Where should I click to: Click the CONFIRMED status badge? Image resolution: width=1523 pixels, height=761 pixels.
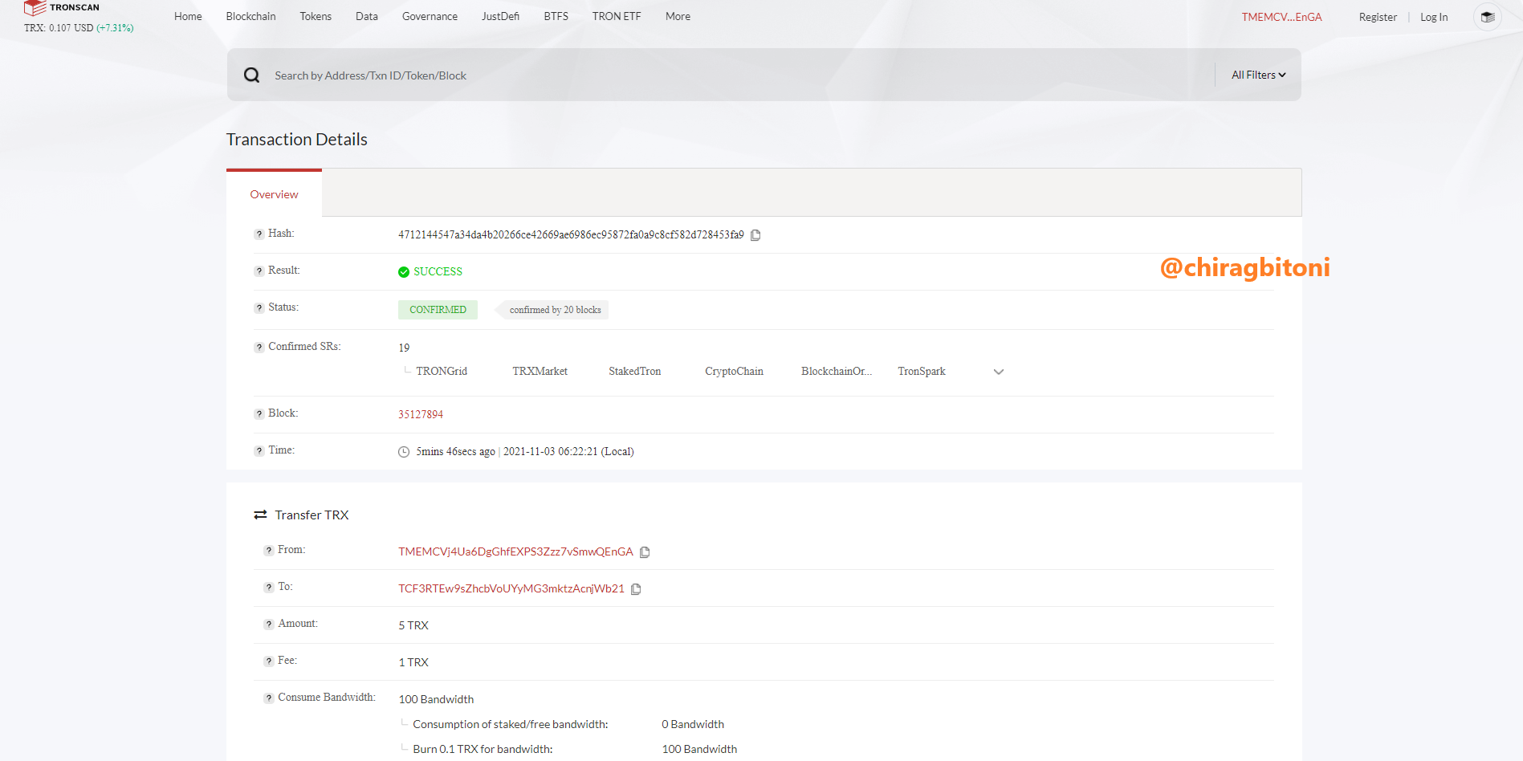[438, 310]
